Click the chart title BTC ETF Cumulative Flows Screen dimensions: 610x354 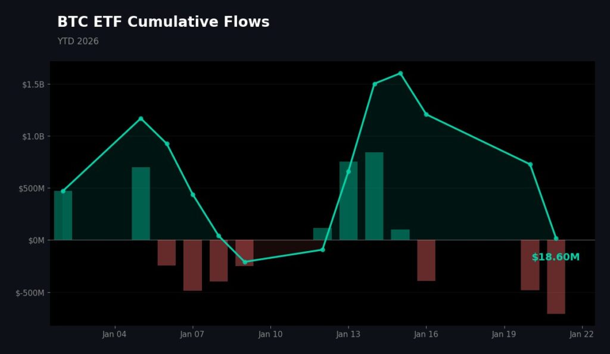(x=163, y=23)
